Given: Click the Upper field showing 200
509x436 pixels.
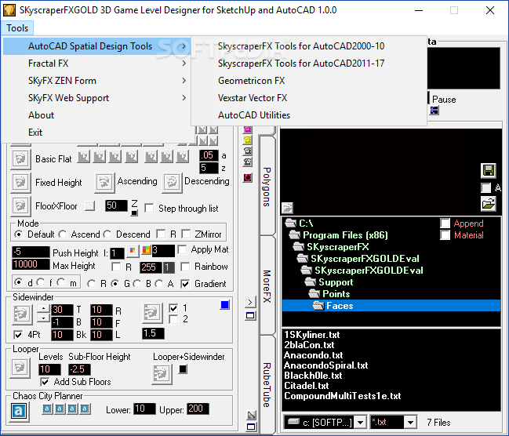Looking at the screenshot, I should coord(198,409).
